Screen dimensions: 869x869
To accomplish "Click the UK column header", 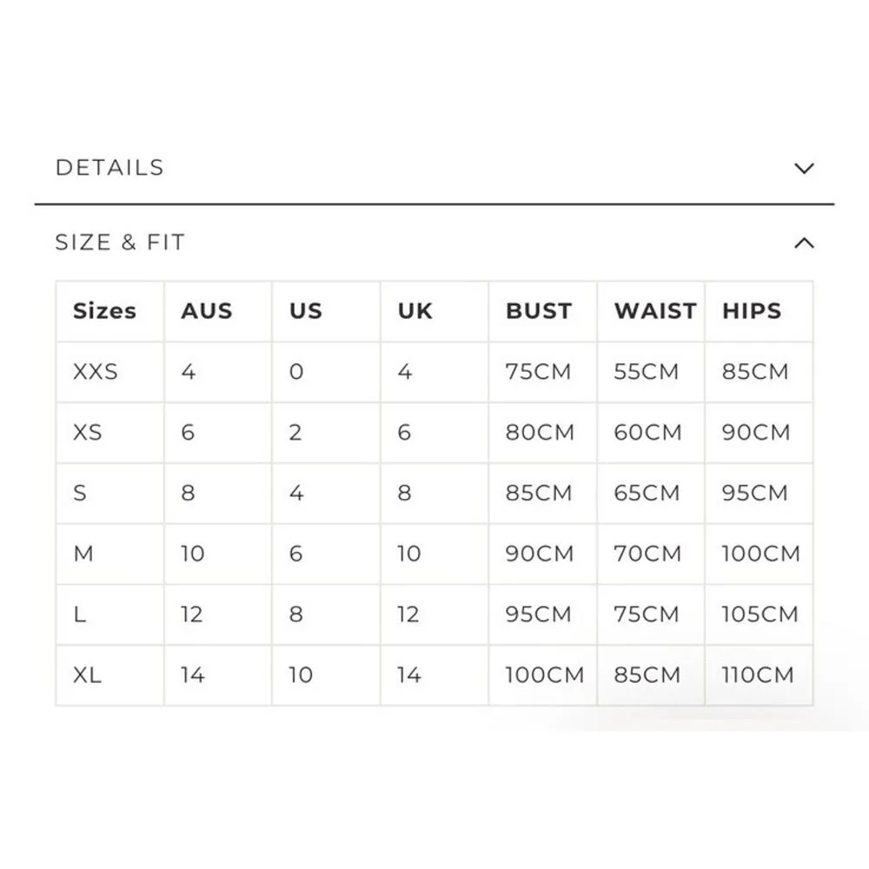I will (x=413, y=310).
